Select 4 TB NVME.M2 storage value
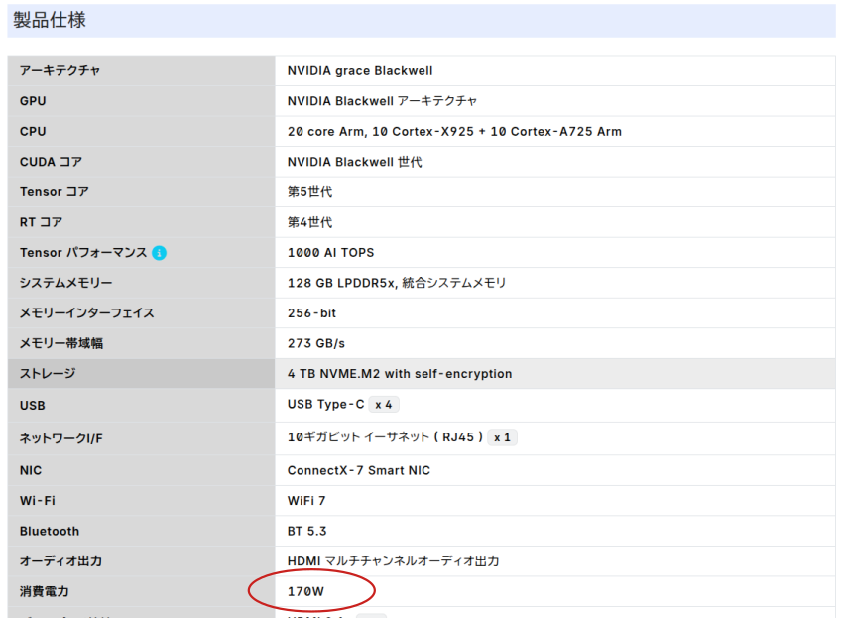 400,373
